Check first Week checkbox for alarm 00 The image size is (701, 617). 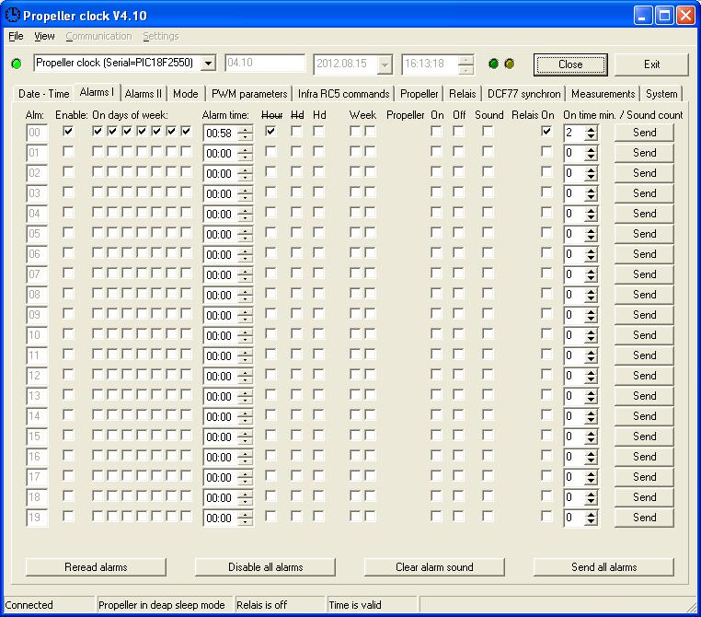coord(355,131)
